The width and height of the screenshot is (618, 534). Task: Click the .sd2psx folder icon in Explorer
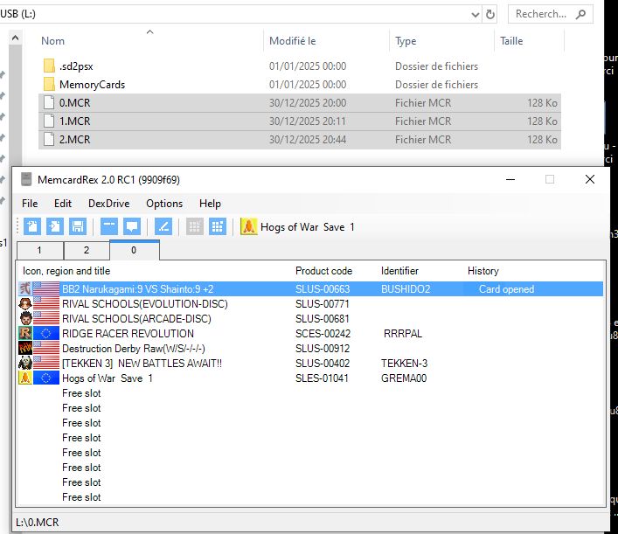pyautogui.click(x=49, y=66)
